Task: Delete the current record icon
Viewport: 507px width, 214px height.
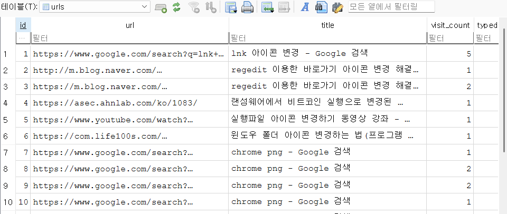Action: pyautogui.click(x=284, y=7)
